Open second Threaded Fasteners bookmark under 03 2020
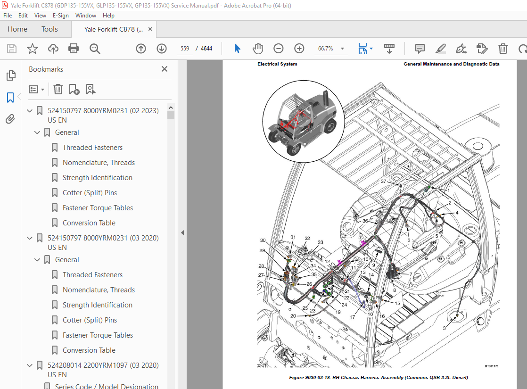The width and height of the screenshot is (527, 389). pos(92,275)
